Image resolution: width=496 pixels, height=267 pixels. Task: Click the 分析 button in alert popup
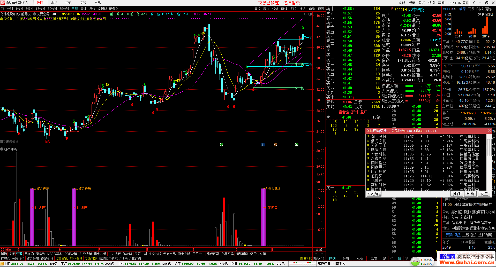point(470,194)
